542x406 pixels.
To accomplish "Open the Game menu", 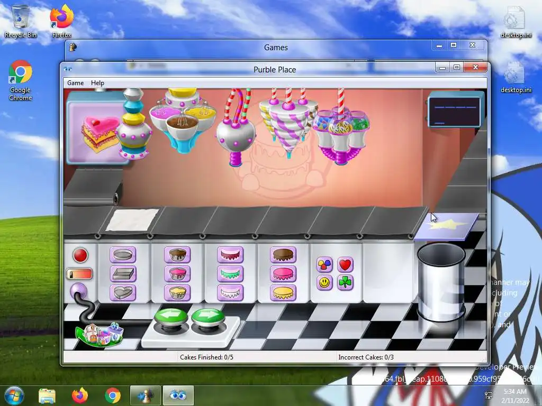I will pyautogui.click(x=75, y=83).
